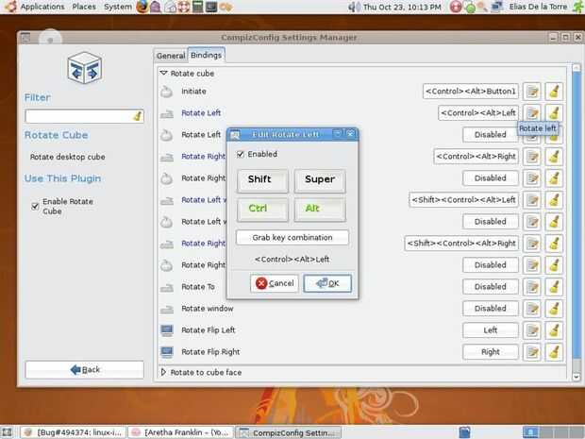
Task: Click the date and time clock
Action: pos(402,7)
